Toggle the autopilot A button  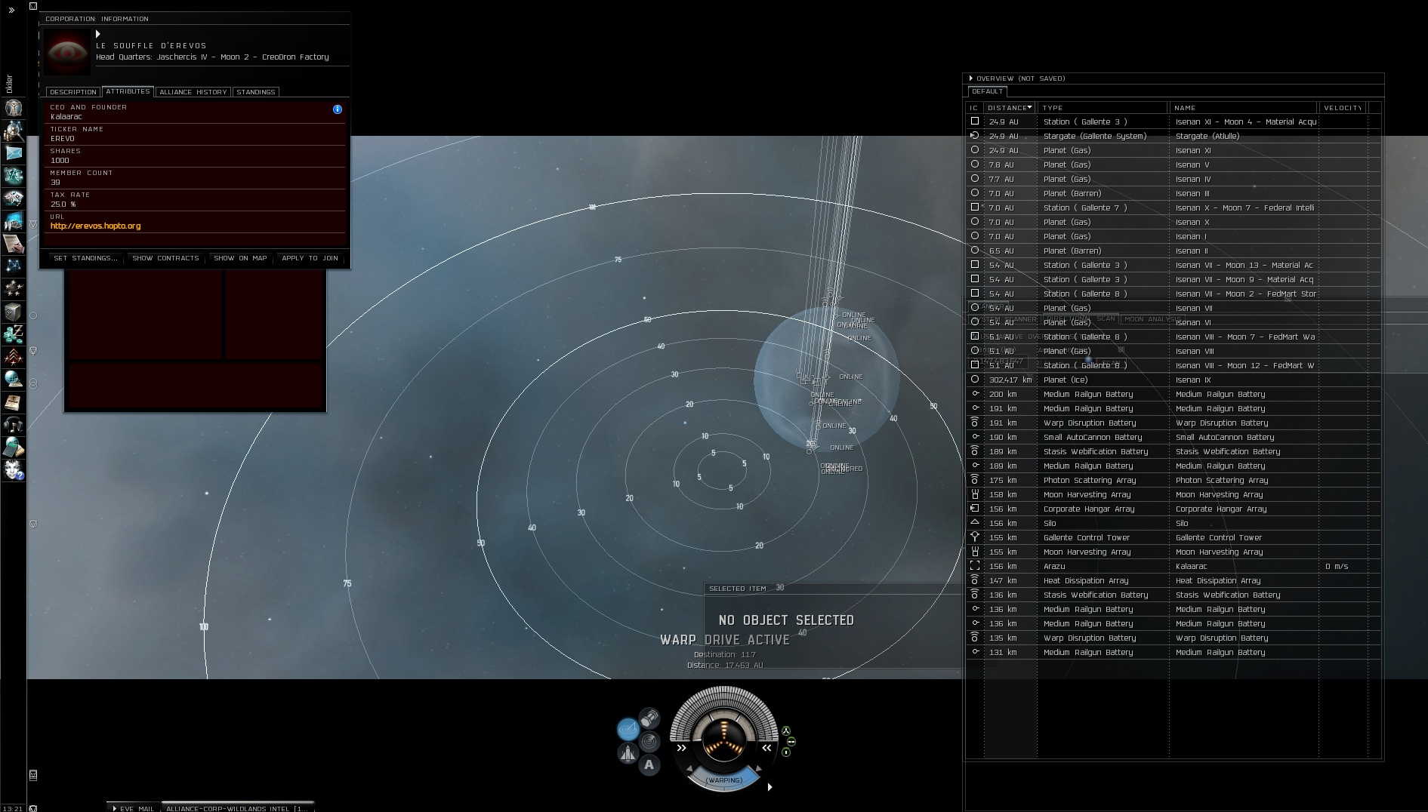[x=649, y=765]
